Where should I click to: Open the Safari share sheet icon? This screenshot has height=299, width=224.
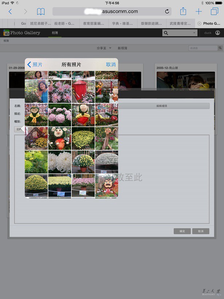point(183,11)
